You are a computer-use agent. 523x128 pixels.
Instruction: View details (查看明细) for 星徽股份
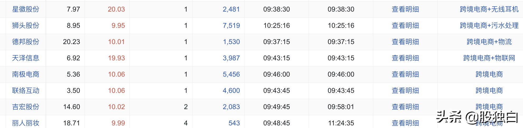point(405,9)
